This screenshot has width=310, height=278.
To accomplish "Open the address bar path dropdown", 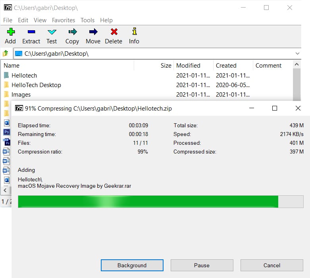I will coord(297,54).
